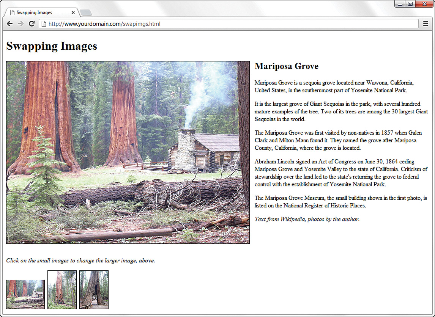
Task: Minimize the browser window
Action: tap(400, 4)
